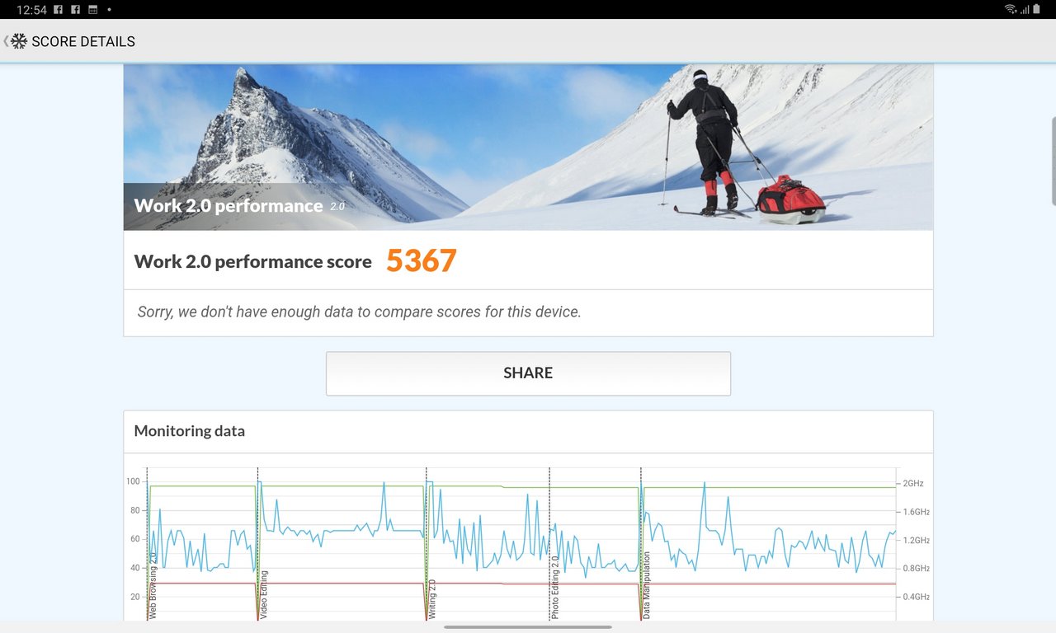The width and height of the screenshot is (1056, 633).
Task: Open the leftmost Facebook notification icon
Action: 59,10
